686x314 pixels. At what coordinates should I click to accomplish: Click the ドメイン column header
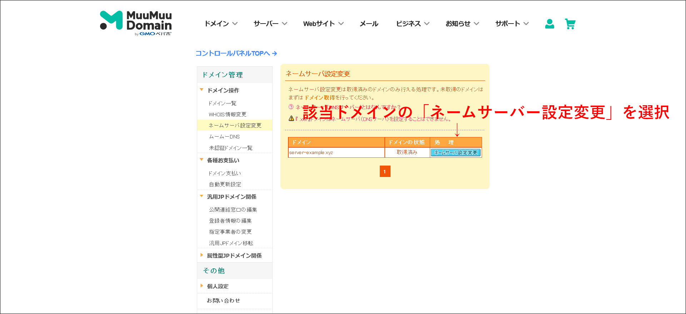coord(336,142)
